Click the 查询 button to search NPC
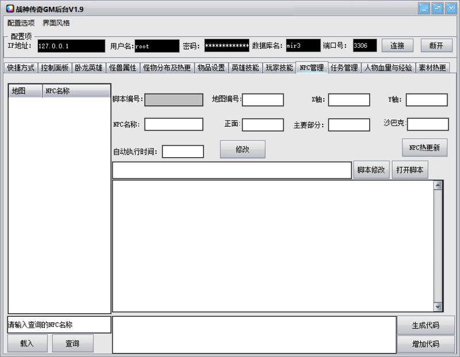Viewport: 460px width, 357px height. click(x=74, y=343)
